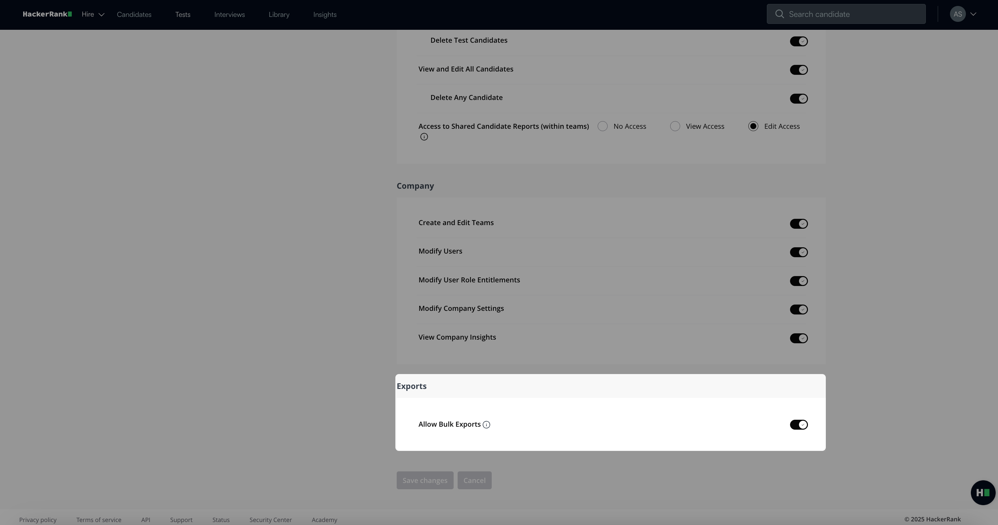Toggle Allow Bulk Exports switch
The height and width of the screenshot is (525, 998).
(798, 425)
